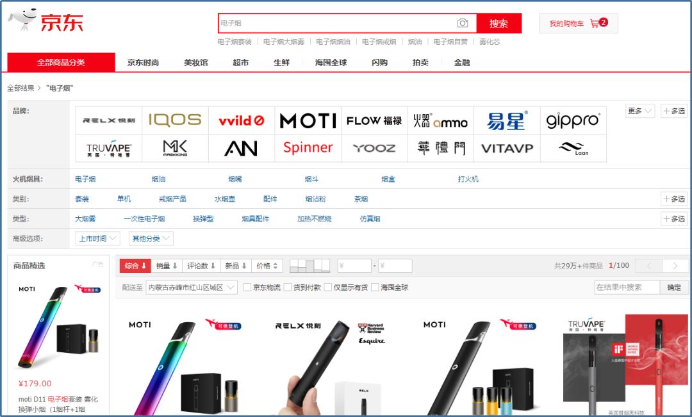
Task: Open 海囤全球 nav item
Action: 331,63
